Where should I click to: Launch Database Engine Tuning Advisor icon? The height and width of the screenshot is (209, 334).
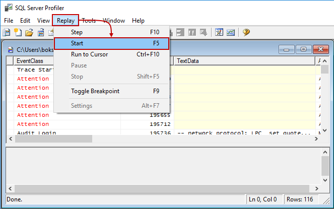(219, 32)
